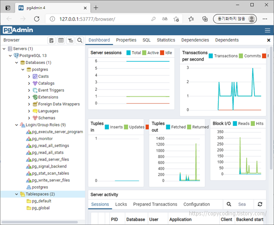Select the Configuration tab
This screenshot has height=225, width=274.
coord(197,204)
